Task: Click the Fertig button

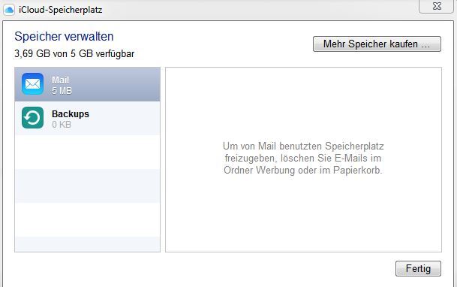Action: tap(418, 268)
